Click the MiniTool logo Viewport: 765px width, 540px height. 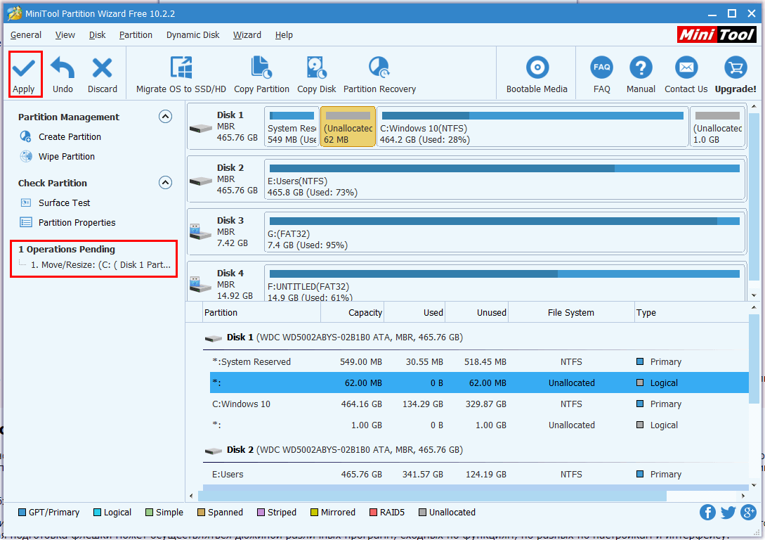[x=717, y=34]
